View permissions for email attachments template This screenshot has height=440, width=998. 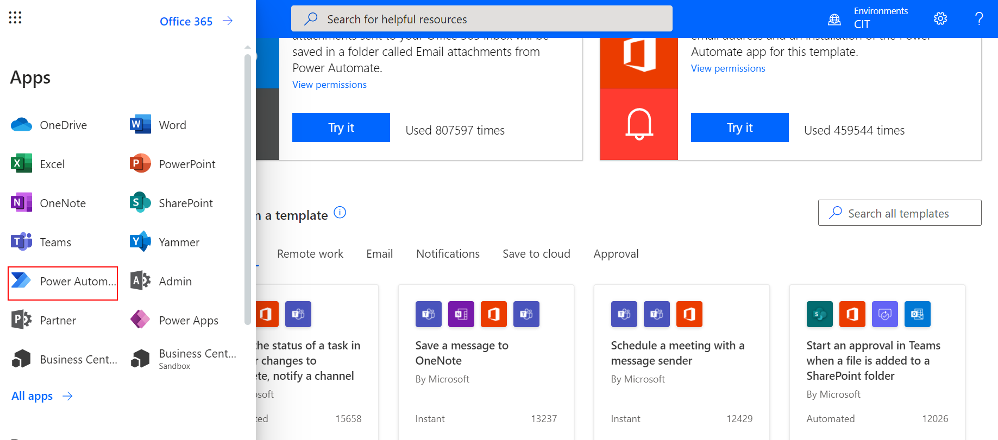(x=329, y=85)
